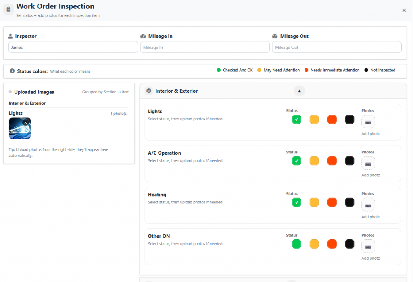Image resolution: width=413 pixels, height=282 pixels.
Task: Set A/C Operation to orange May Need Attention
Action: (314, 161)
